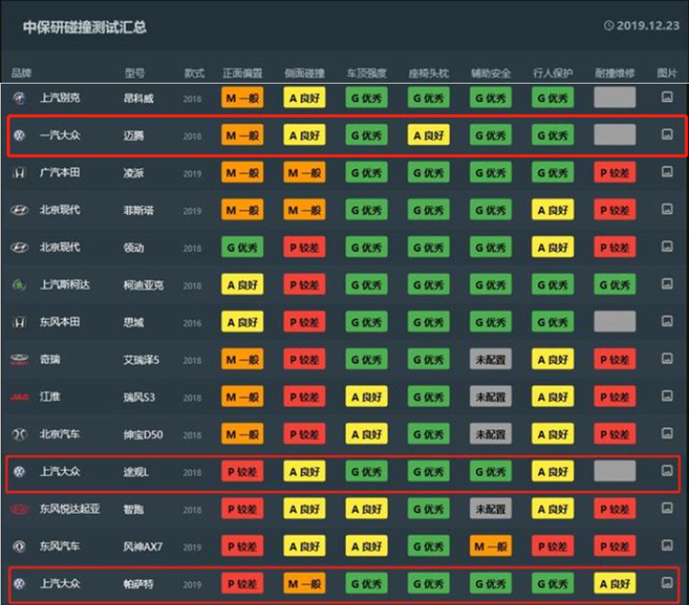This screenshot has height=605, width=689.
Task: Open the picture icon for 迈腾 row
Action: point(667,134)
